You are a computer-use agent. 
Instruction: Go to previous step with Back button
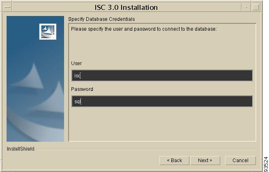coord(174,161)
